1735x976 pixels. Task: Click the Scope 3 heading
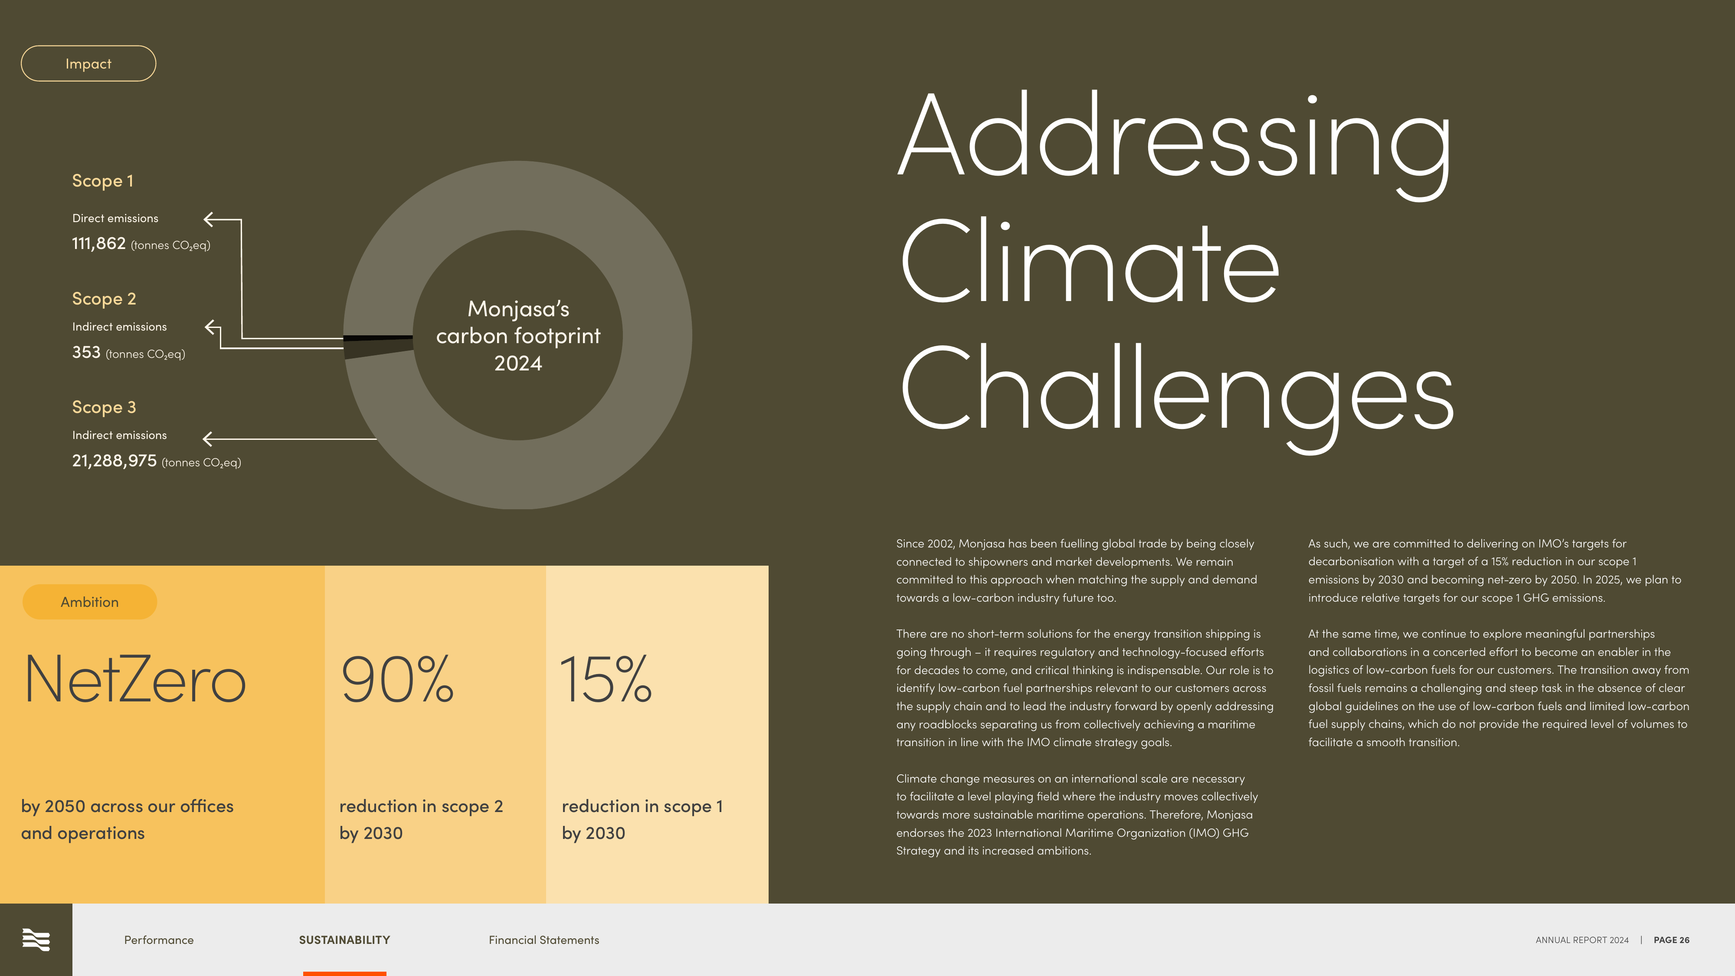coord(104,407)
